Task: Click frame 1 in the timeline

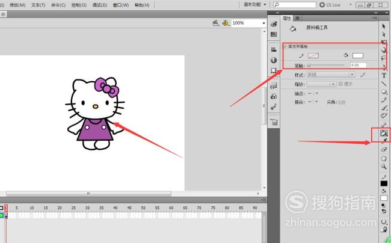Action: click(6, 216)
